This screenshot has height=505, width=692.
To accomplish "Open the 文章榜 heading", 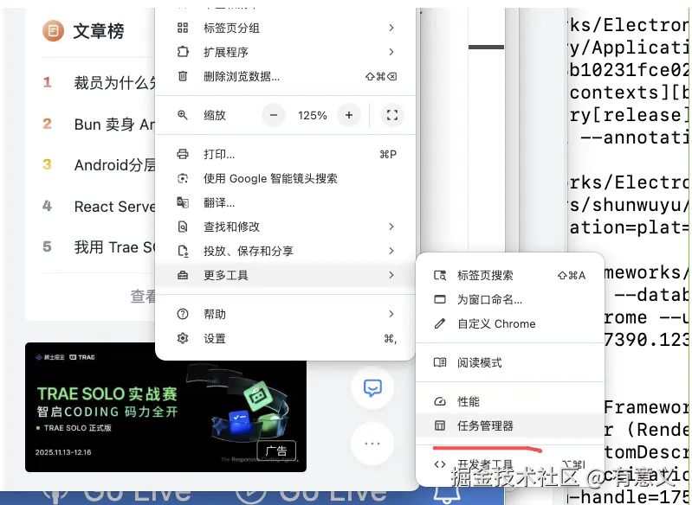I will point(99,31).
